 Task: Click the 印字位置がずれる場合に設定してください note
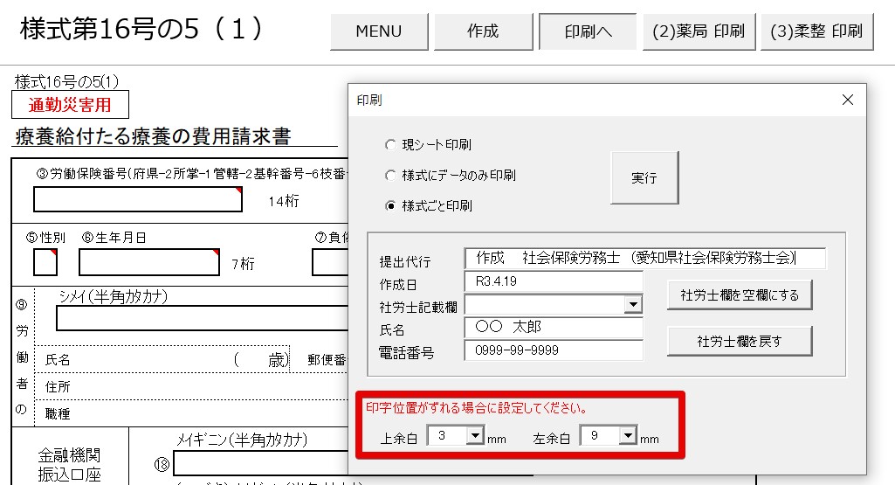[x=477, y=408]
